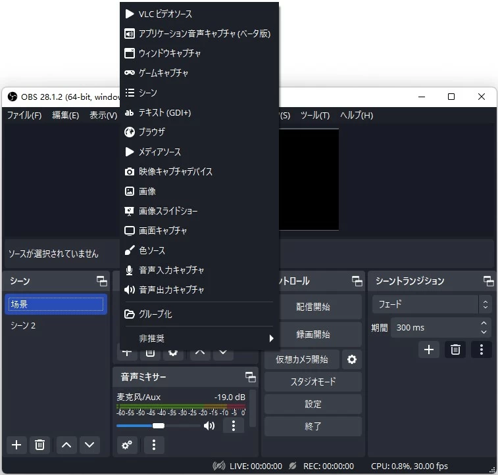
Task: Increase the 期間 duration stepper value
Action: tap(485, 323)
